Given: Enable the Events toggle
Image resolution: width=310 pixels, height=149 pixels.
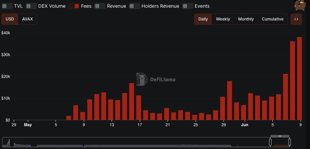Looking at the screenshot, I should click(188, 6).
